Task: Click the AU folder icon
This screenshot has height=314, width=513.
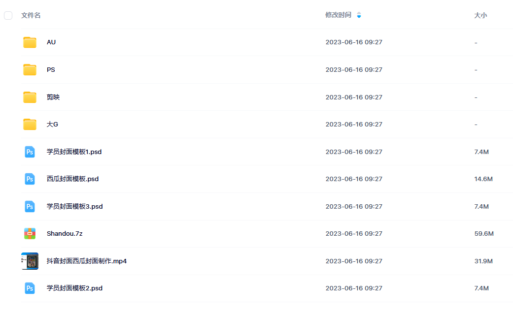Action: point(30,42)
